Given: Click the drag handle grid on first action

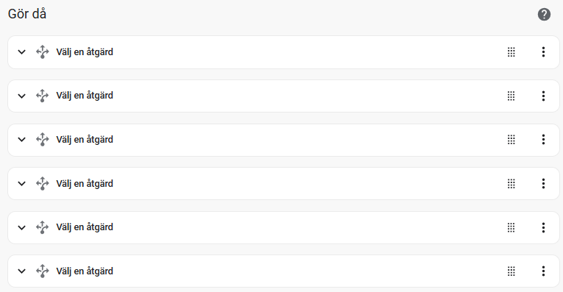Looking at the screenshot, I should point(511,52).
